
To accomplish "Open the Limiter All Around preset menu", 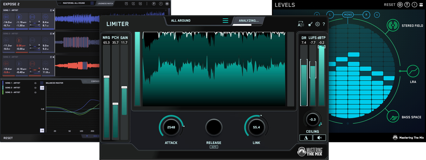I will coord(225,21).
